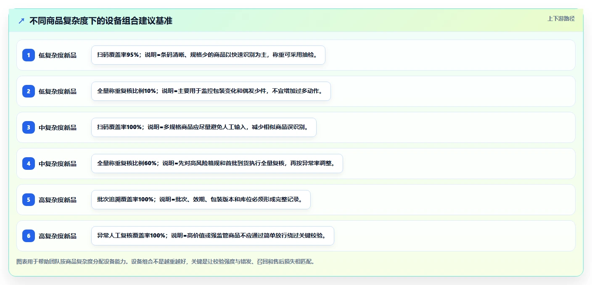
Task: Click the footer note starting with 图表用于帮助团队
Action: (x=165, y=261)
